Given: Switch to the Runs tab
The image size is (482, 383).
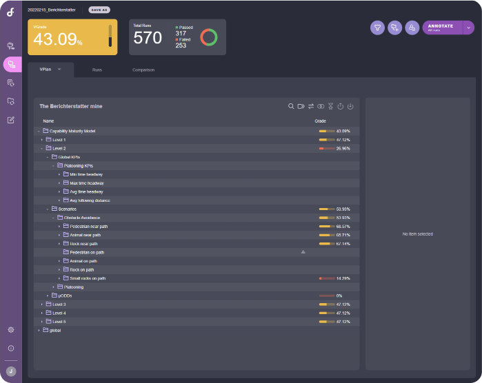Looking at the screenshot, I should (97, 70).
